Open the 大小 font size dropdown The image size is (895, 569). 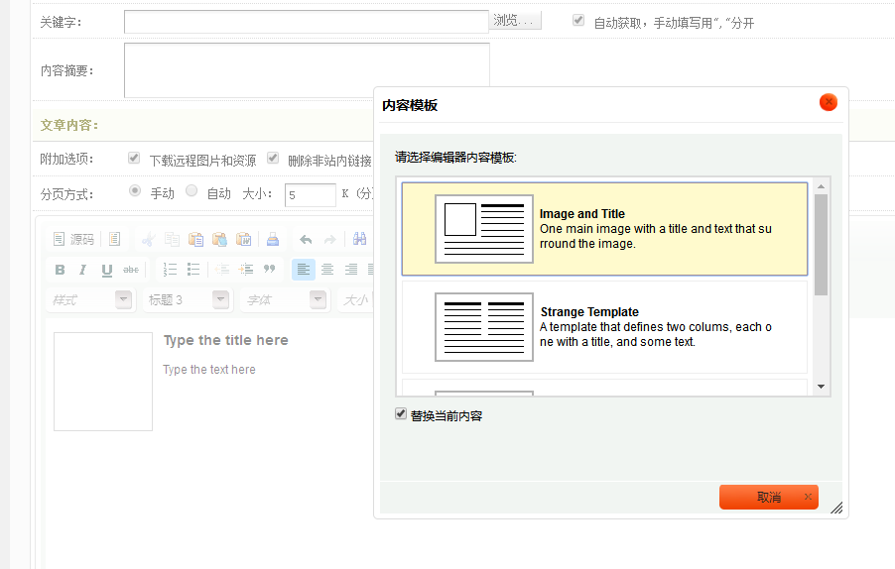355,299
